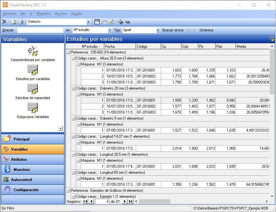Click the Buscar ahora button
The height and width of the screenshot is (212, 276).
pos(173,30)
